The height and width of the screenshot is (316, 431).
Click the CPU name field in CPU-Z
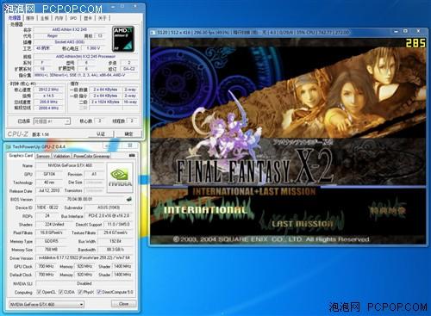[69, 29]
